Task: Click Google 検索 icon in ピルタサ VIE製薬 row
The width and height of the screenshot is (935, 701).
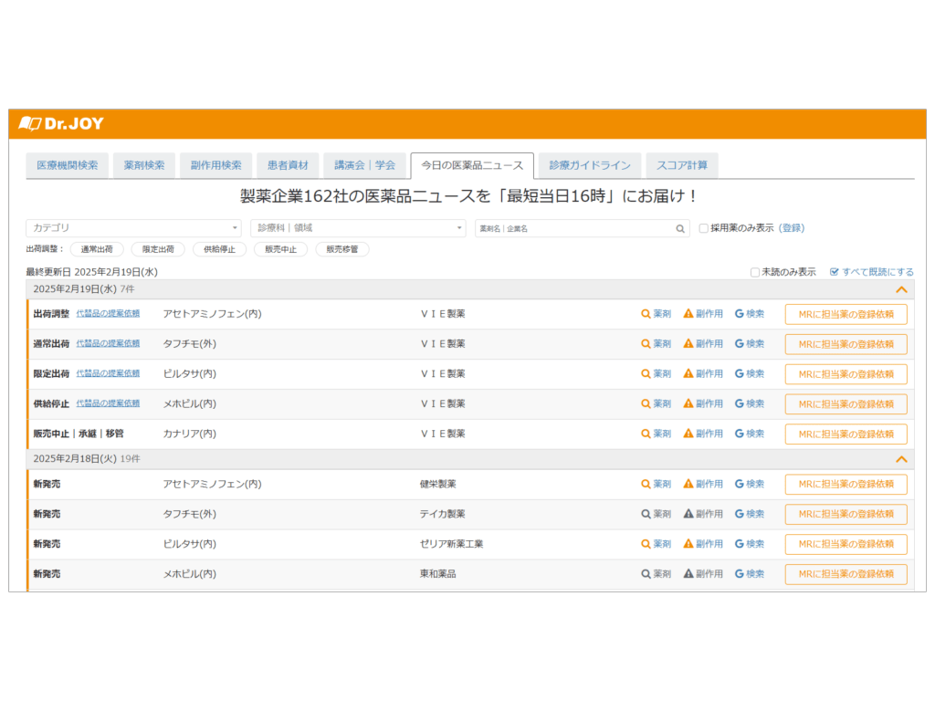Action: (x=740, y=374)
